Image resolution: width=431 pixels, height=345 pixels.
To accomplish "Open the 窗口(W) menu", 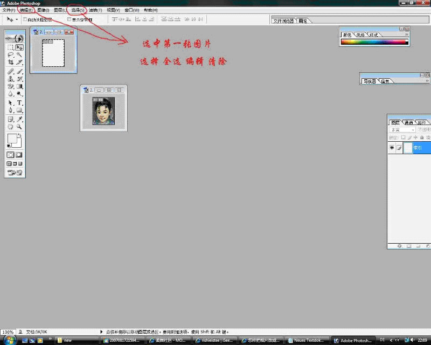I will [131, 10].
